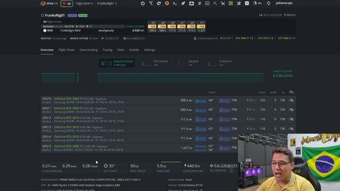340x191 pixels.
Task: Click the GPU 5 GeForce RTX 3080 Ti name
Action: 68,146
